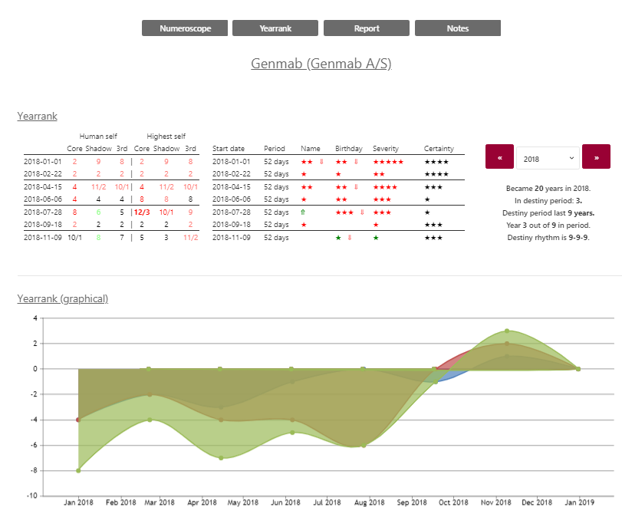Click the green birthday star for 2018-11-09
The image size is (622, 507).
click(338, 238)
